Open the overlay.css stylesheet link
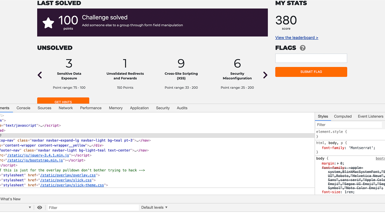Viewport: 385px width, 217px height. point(68,175)
